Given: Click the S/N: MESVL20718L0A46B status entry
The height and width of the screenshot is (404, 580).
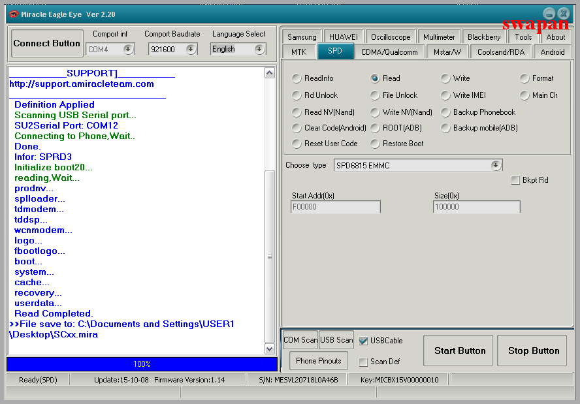Looking at the screenshot, I should [298, 380].
